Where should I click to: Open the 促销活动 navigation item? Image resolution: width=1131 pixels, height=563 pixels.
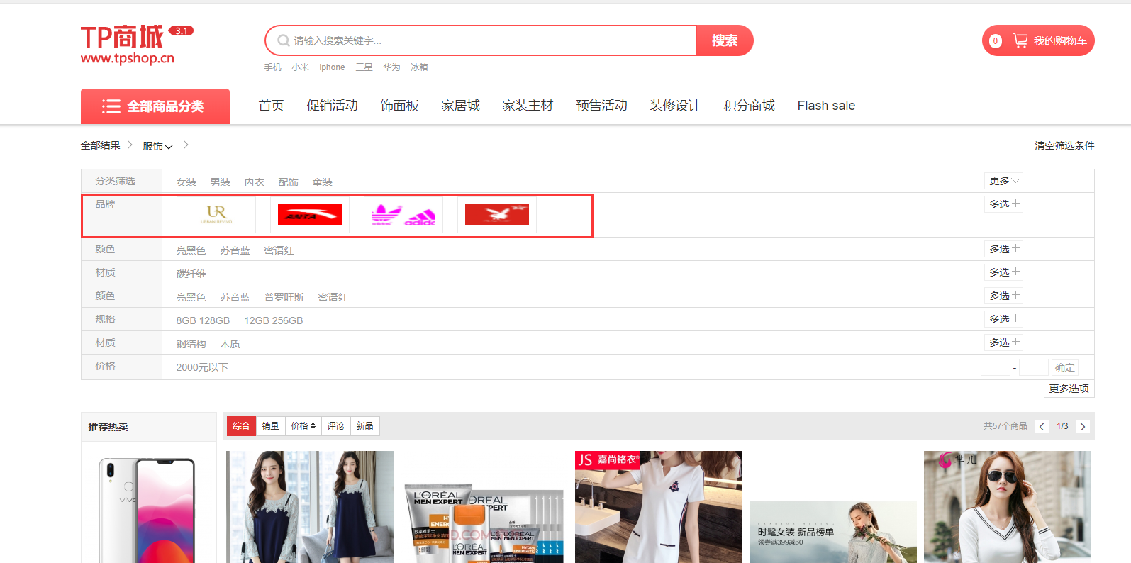[332, 106]
